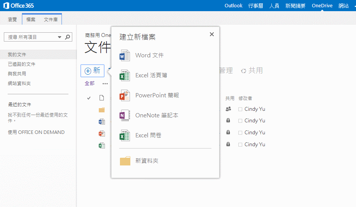Screen dimensions: 356x207
Task: Click the 搜尋 所有項目 search field
Action: point(31,37)
